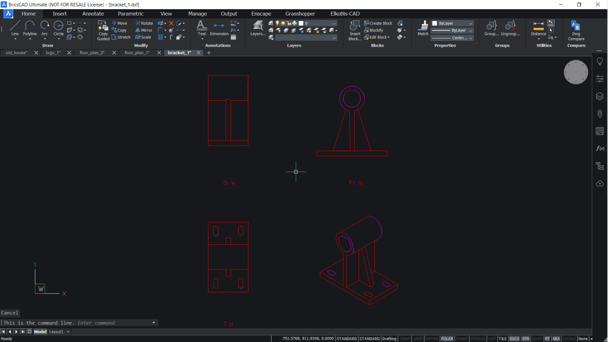608x342 pixels.
Task: Toggle ORTHO mode in status bar
Action: 432,338
